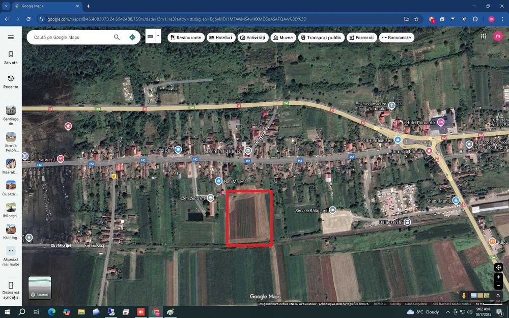This screenshot has width=509, height=318.
Task: Open recent place Strada Petőfi
Action: (11, 142)
